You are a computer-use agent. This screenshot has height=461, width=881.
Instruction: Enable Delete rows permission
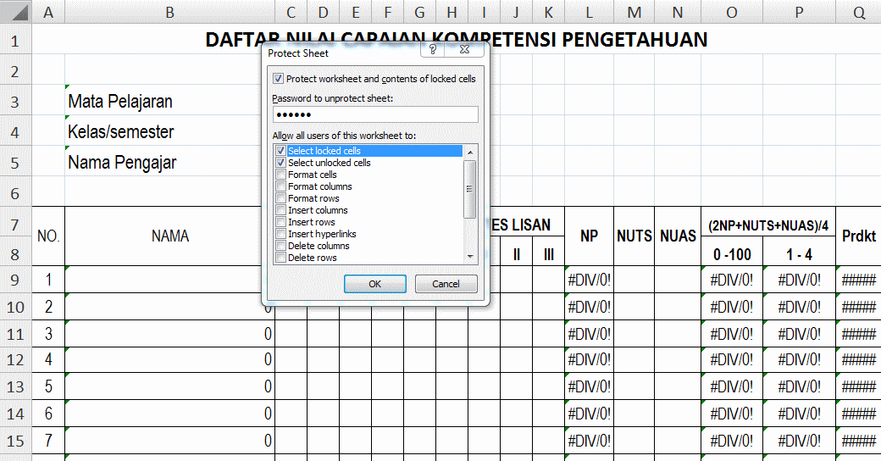281,257
